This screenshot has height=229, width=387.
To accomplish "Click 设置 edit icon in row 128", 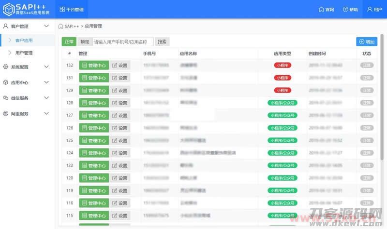I will coord(114,103).
